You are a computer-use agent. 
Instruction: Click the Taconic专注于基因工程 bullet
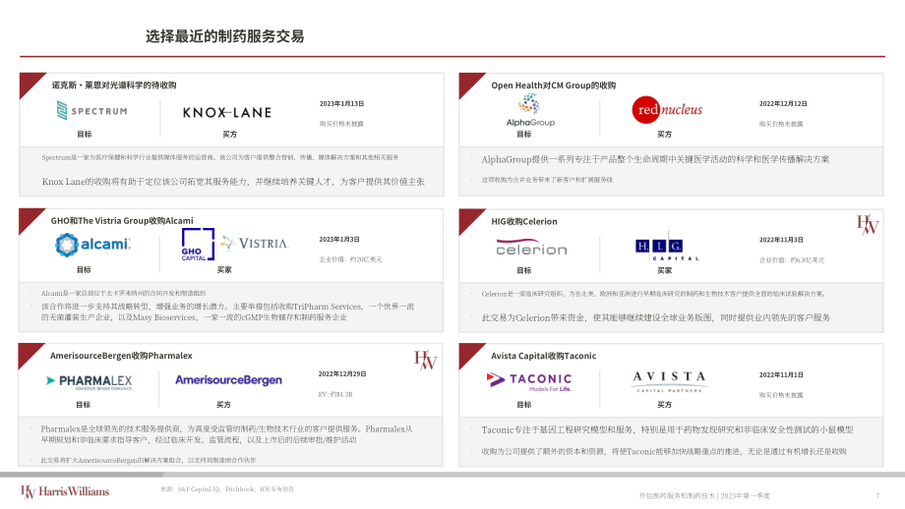(x=667, y=429)
